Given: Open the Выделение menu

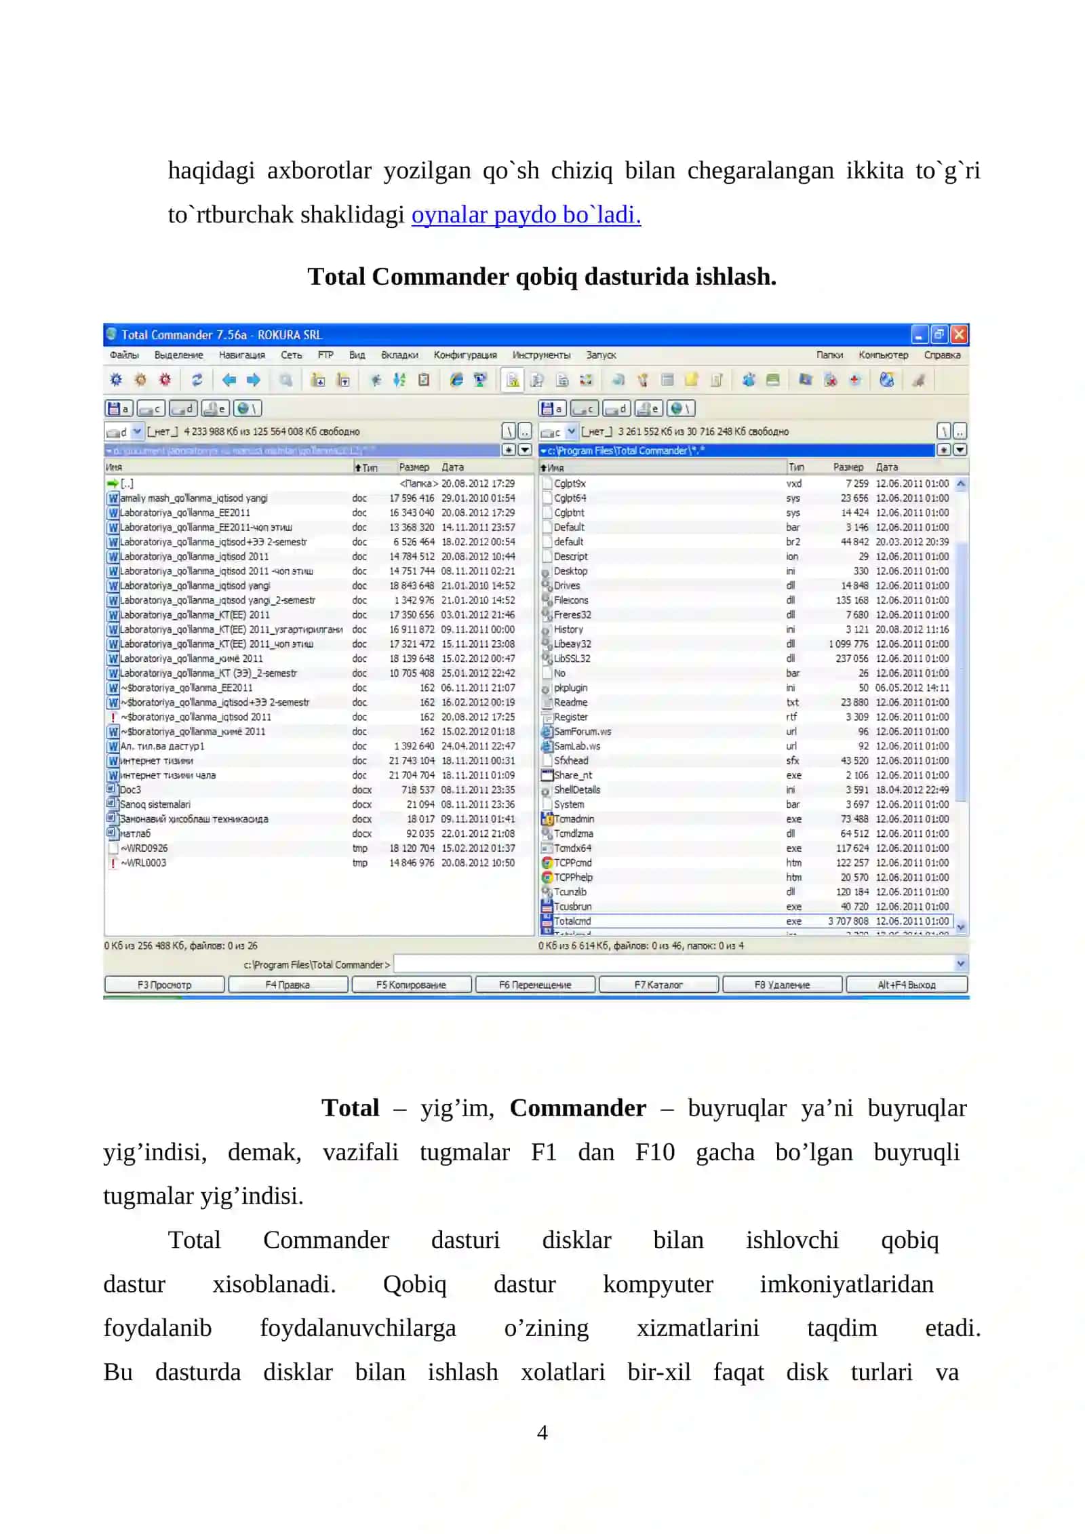Looking at the screenshot, I should (x=178, y=355).
